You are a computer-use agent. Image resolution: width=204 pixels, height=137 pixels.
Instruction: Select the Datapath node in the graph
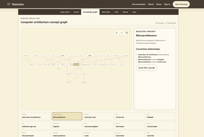click(x=84, y=73)
